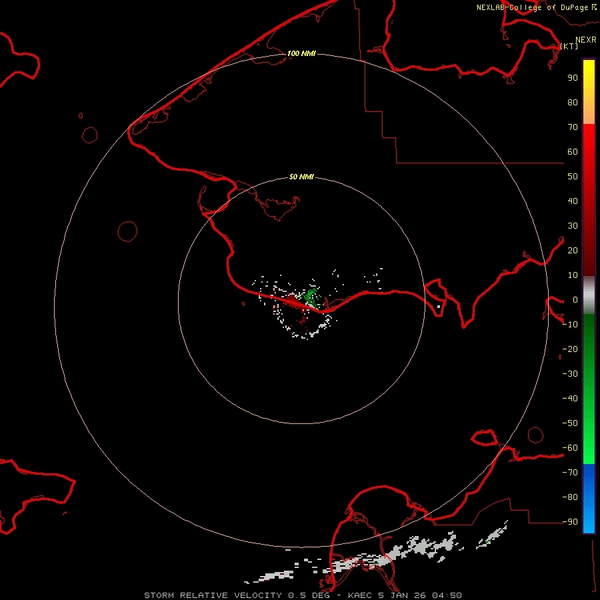Click the "NEXLAB-College of DuPage" header text
This screenshot has height=600, width=600.
tap(532, 7)
